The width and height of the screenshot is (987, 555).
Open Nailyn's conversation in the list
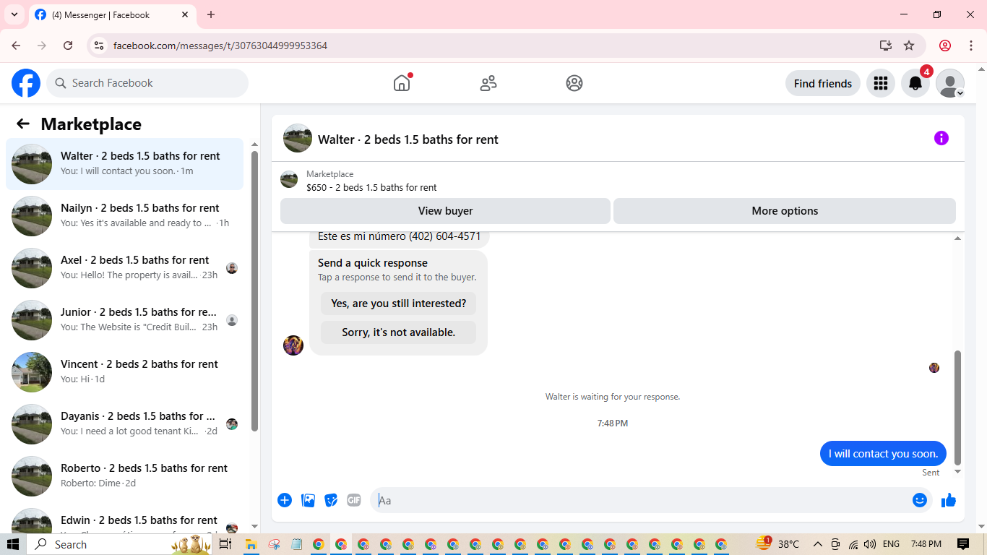pos(125,216)
